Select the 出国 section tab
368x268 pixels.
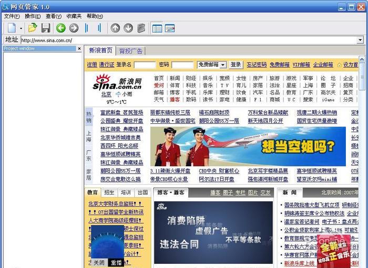click(x=142, y=192)
